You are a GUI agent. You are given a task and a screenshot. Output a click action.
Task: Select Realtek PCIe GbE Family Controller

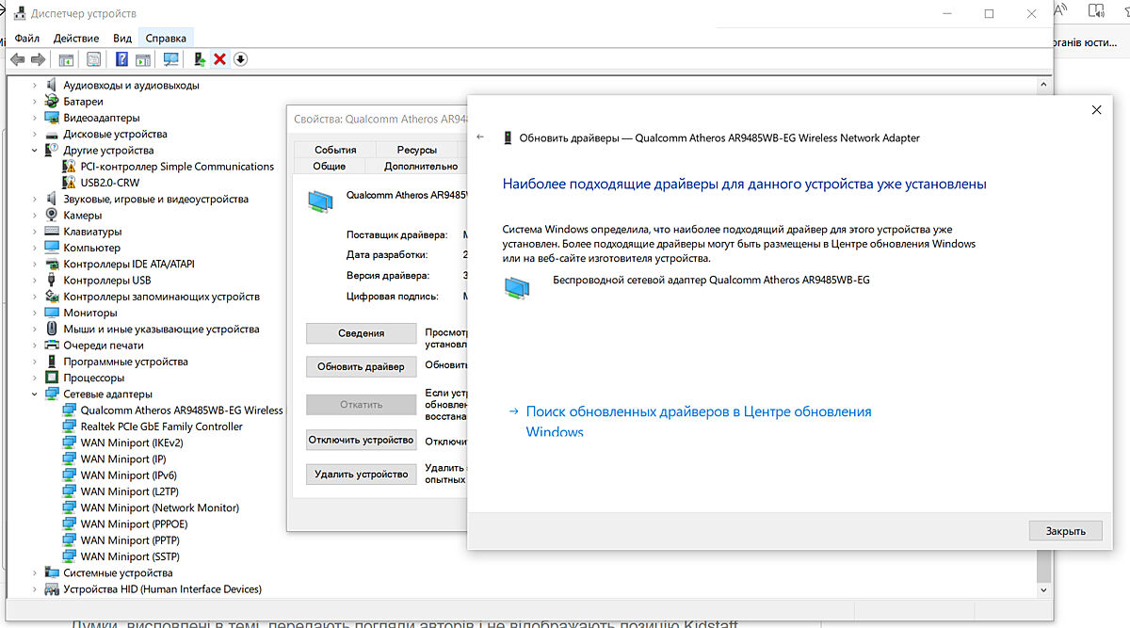click(x=161, y=427)
